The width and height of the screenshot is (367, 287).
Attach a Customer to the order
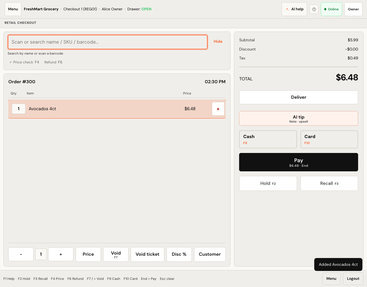click(210, 254)
